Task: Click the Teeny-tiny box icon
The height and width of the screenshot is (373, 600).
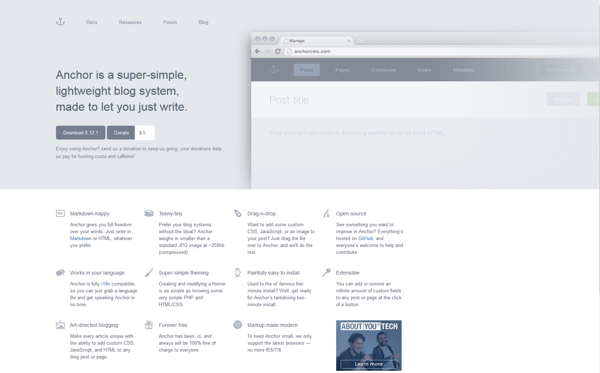Action: tap(149, 213)
